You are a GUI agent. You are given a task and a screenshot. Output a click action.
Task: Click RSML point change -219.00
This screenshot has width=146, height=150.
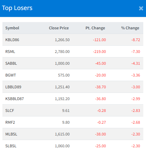coord(99,51)
